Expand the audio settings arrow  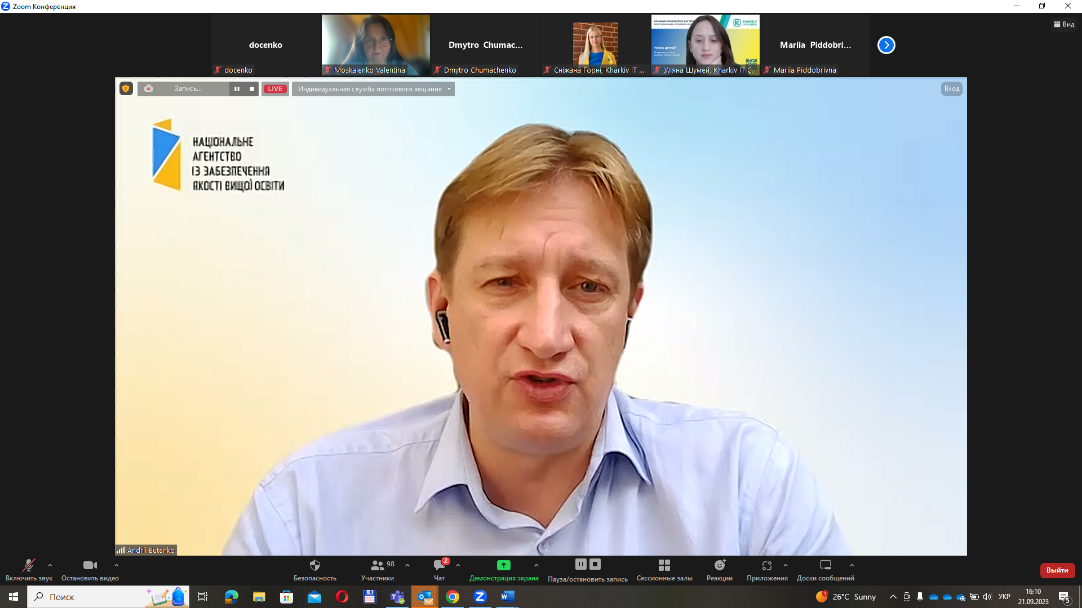pos(50,565)
